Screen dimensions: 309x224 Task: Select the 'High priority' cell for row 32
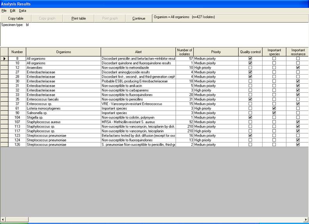click(216, 90)
